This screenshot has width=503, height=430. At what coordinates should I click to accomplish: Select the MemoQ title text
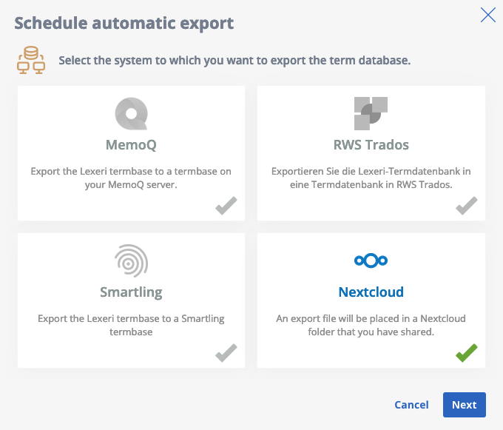(x=131, y=145)
